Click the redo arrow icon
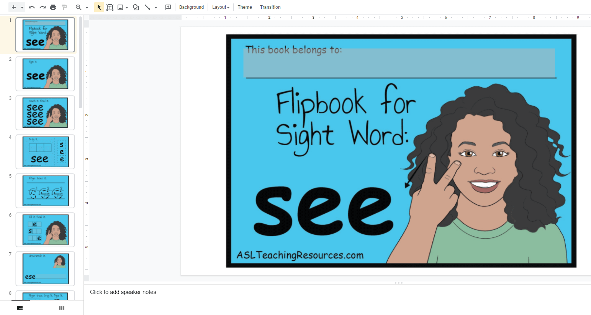 pos(43,7)
